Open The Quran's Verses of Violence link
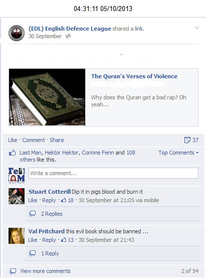The height and width of the screenshot is (278, 206). tap(134, 76)
